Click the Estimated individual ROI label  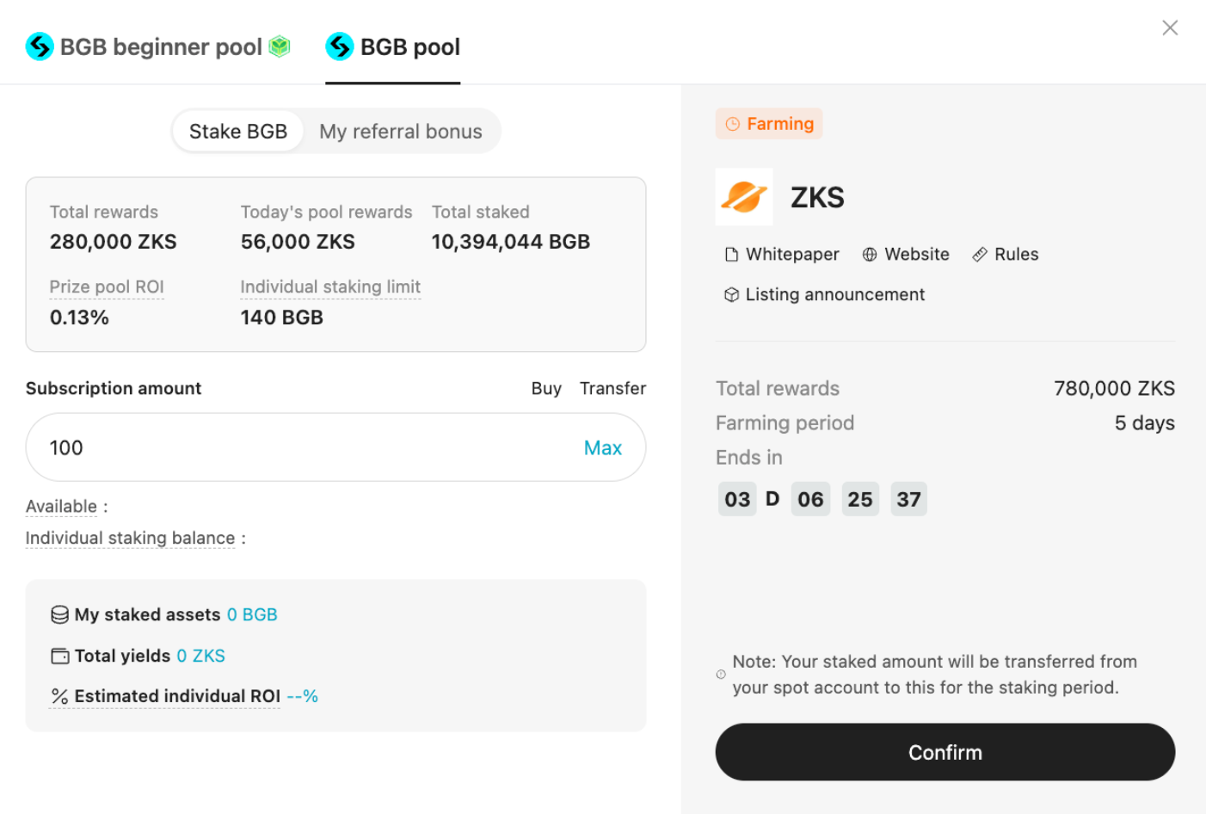point(177,696)
